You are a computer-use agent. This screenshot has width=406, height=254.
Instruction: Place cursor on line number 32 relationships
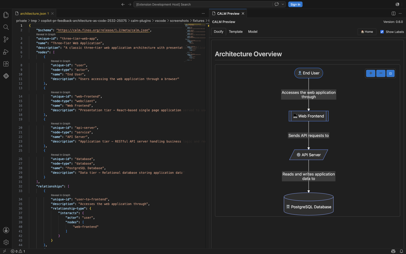pos(20,186)
